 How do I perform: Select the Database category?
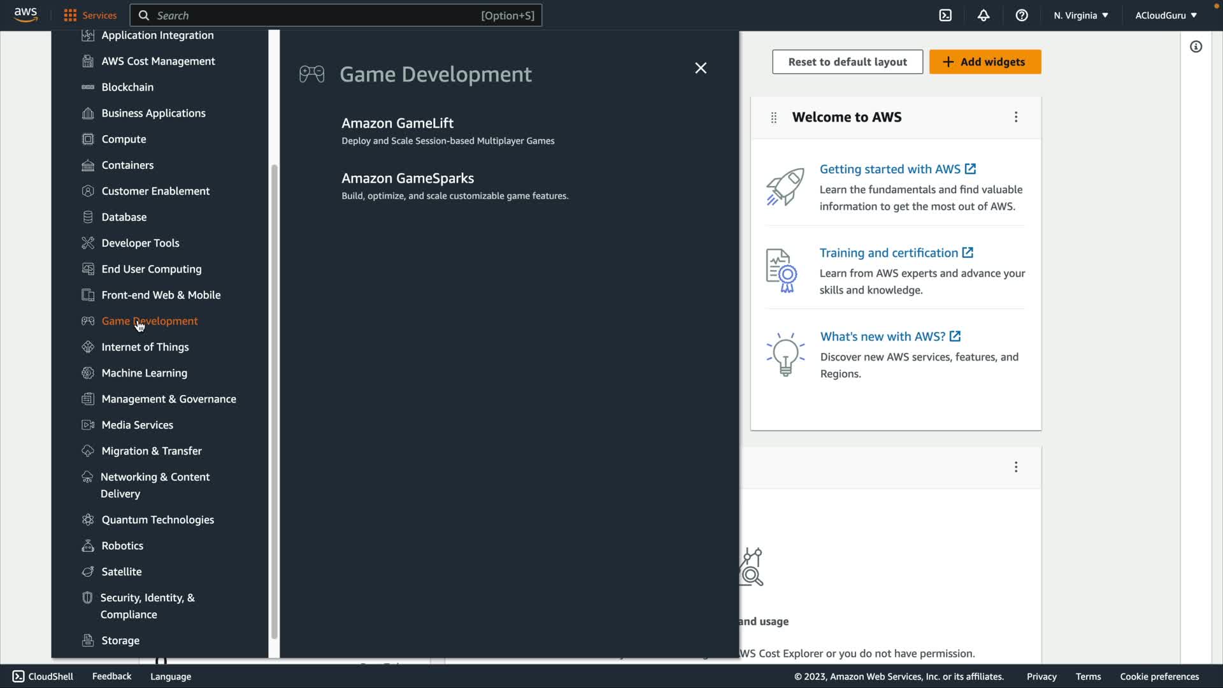point(124,217)
